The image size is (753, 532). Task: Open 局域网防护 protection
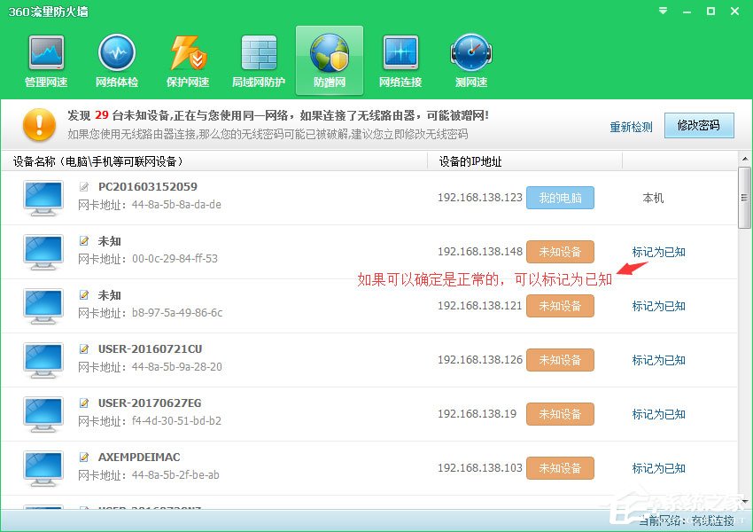pyautogui.click(x=258, y=59)
